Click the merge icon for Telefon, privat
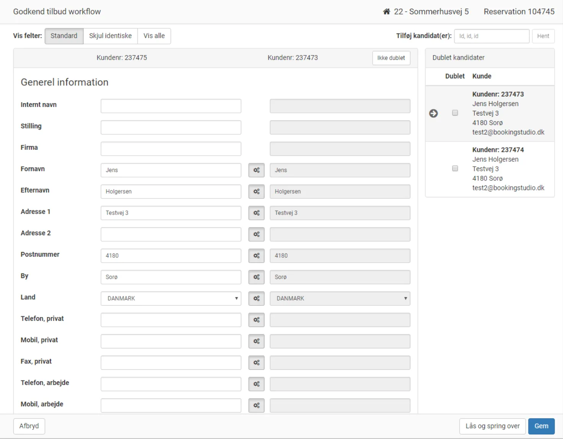Image resolution: width=563 pixels, height=439 pixels. [256, 320]
